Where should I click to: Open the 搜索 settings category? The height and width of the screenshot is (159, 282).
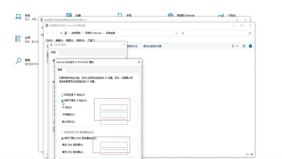click(x=27, y=61)
